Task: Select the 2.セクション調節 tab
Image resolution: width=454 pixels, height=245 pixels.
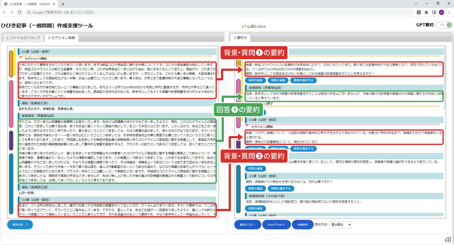Action: pos(62,38)
